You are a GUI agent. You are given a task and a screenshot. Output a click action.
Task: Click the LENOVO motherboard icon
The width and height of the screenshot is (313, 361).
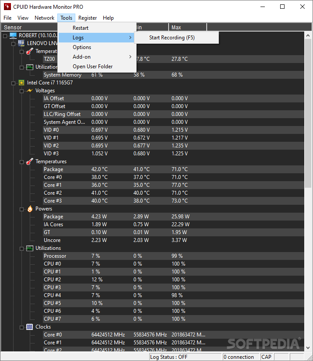point(21,43)
